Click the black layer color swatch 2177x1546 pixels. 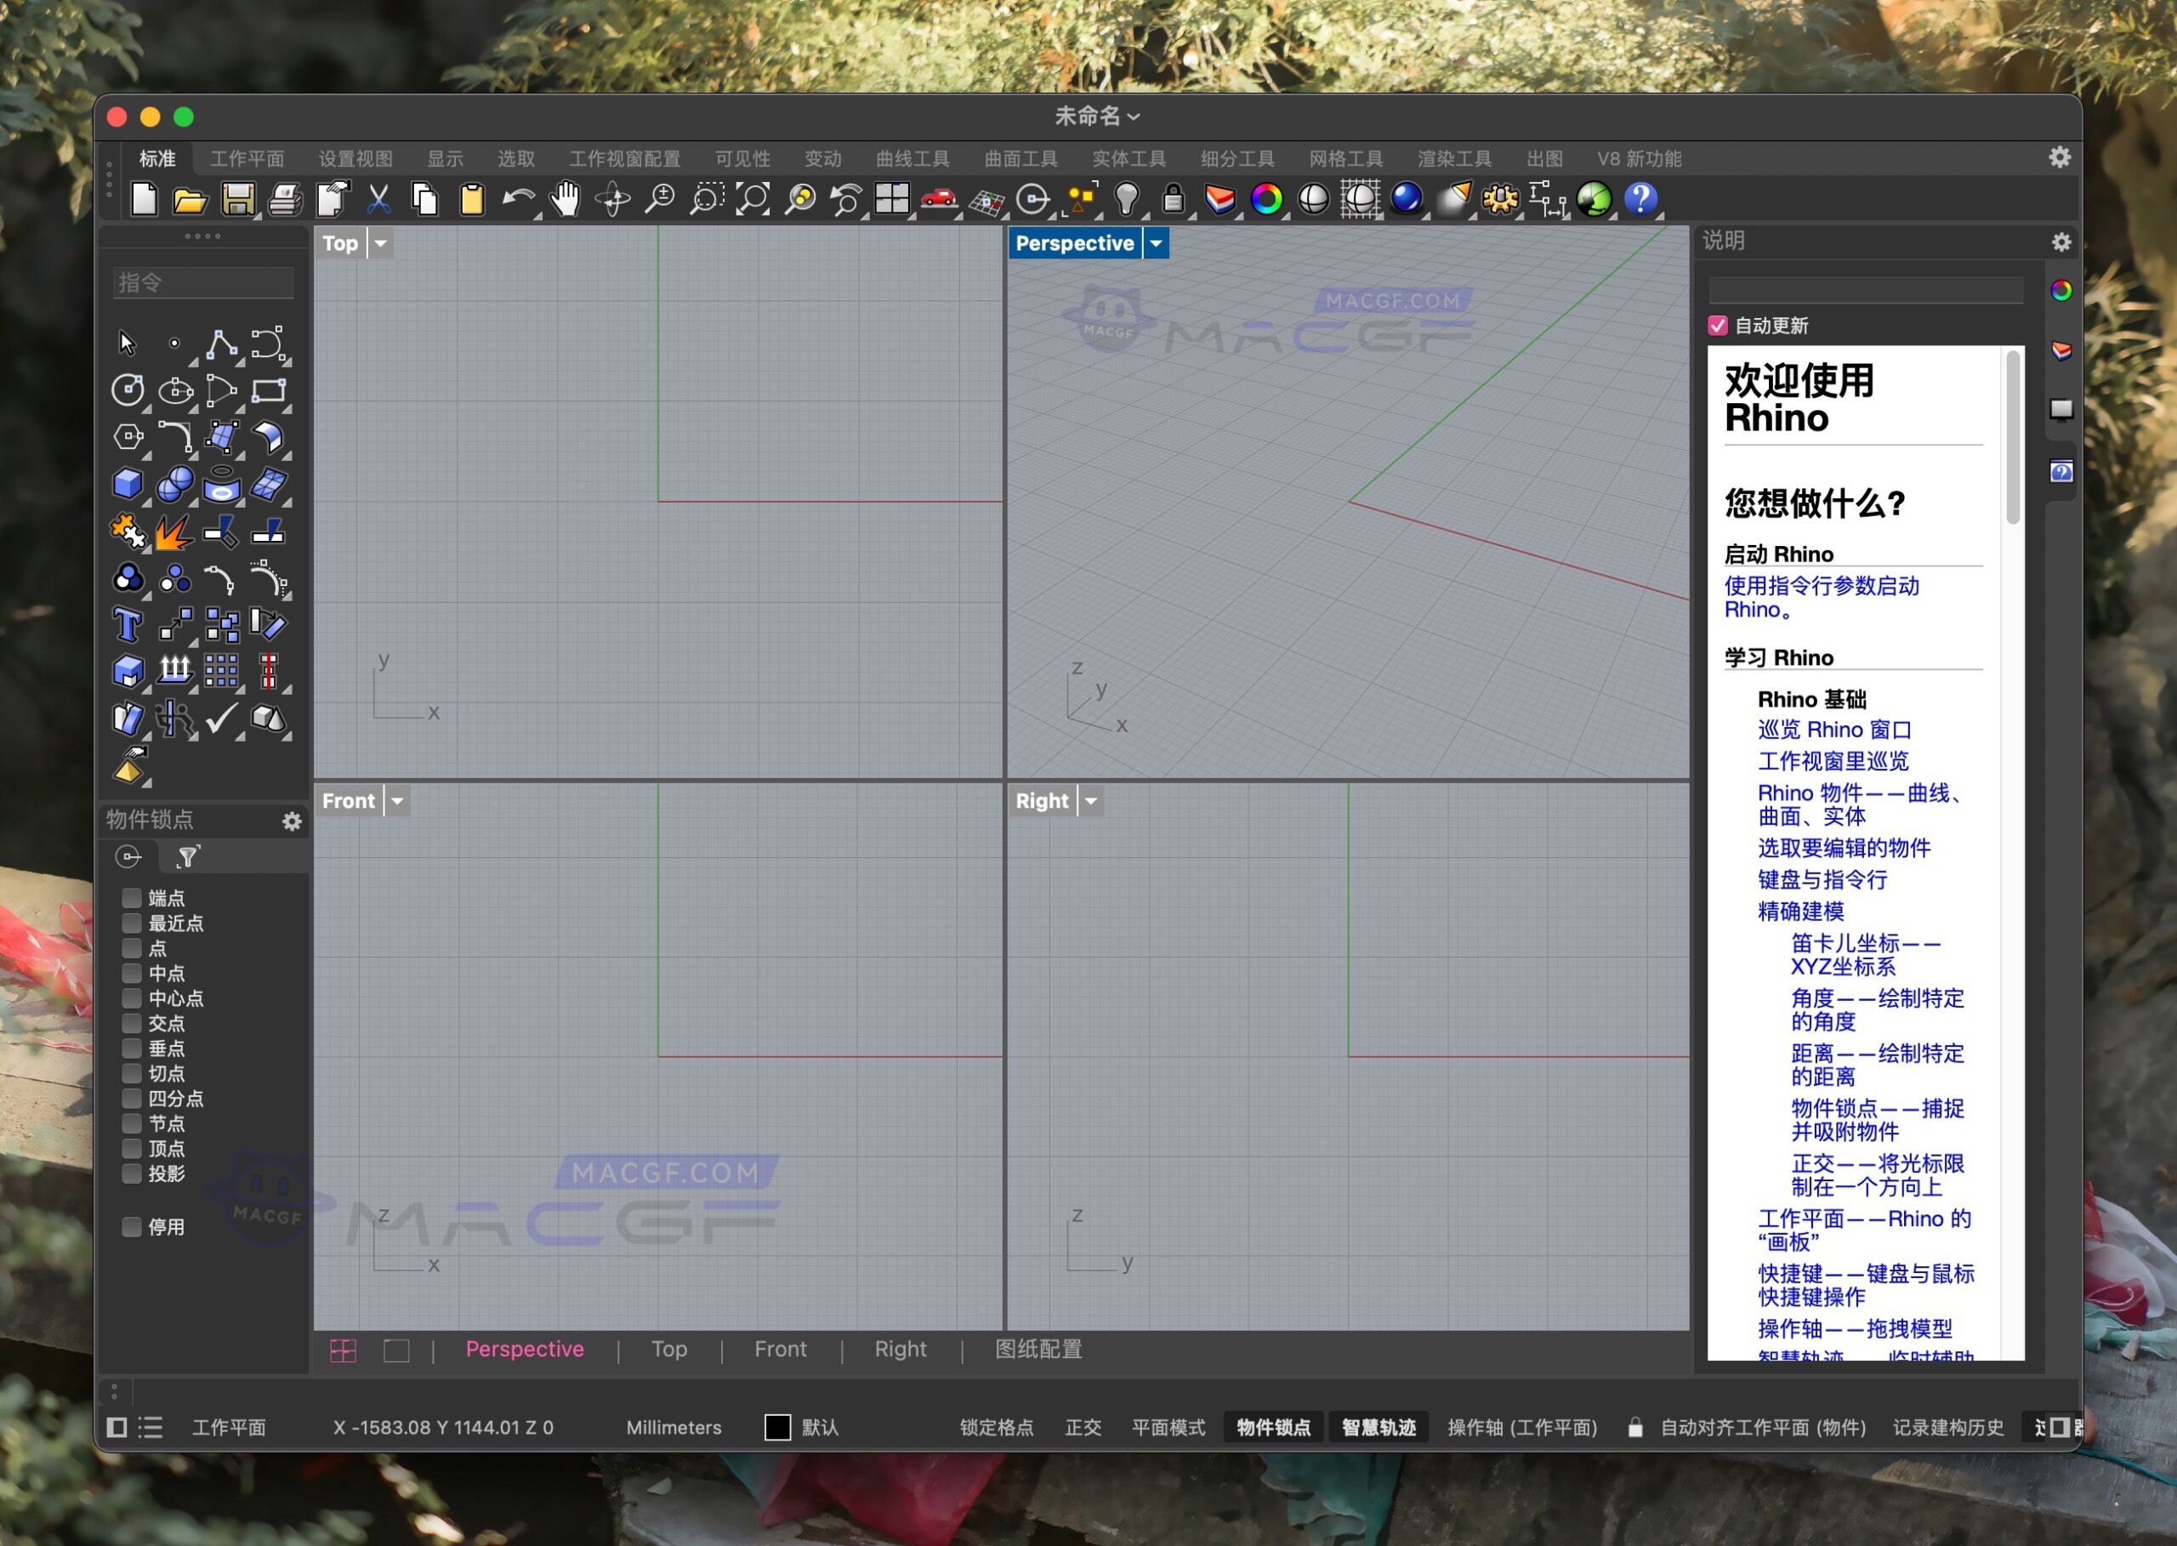pos(778,1427)
